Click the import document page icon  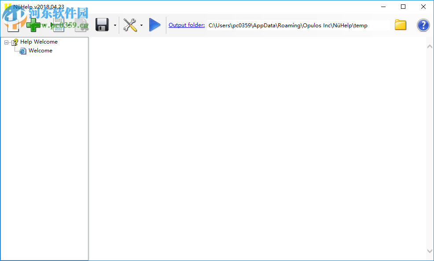(58, 25)
